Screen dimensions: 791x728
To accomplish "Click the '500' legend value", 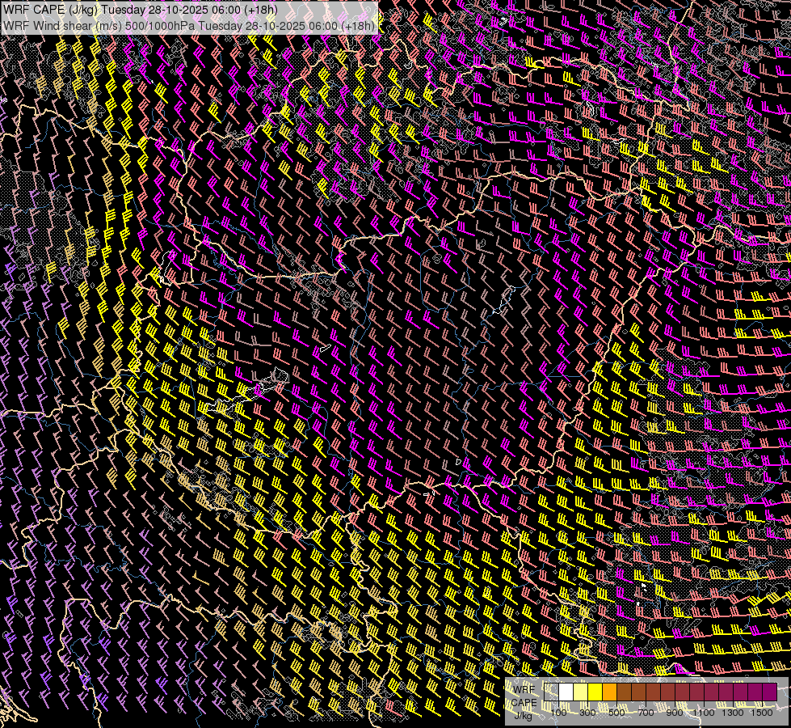I will coord(616,713).
